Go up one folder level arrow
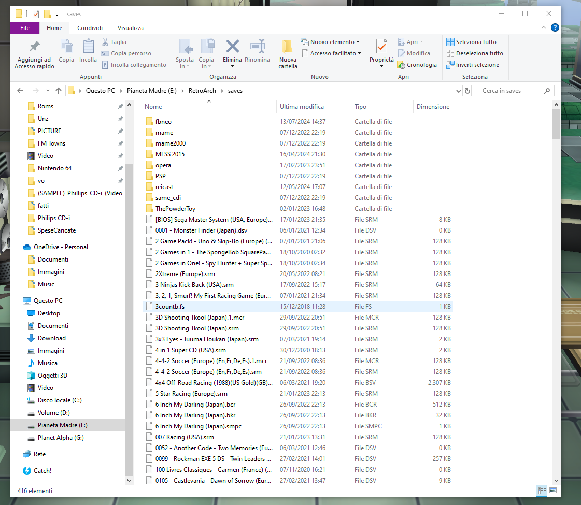581x505 pixels. point(59,91)
